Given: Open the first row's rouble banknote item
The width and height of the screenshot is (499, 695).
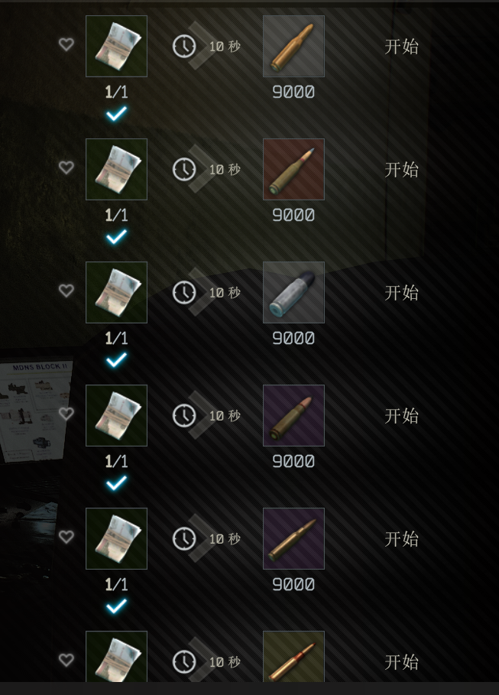Looking at the screenshot, I should [x=117, y=46].
